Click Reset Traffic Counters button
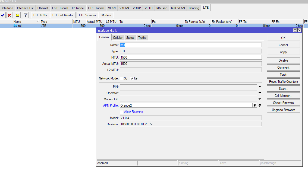This screenshot has height=179, width=308. pyautogui.click(x=283, y=82)
